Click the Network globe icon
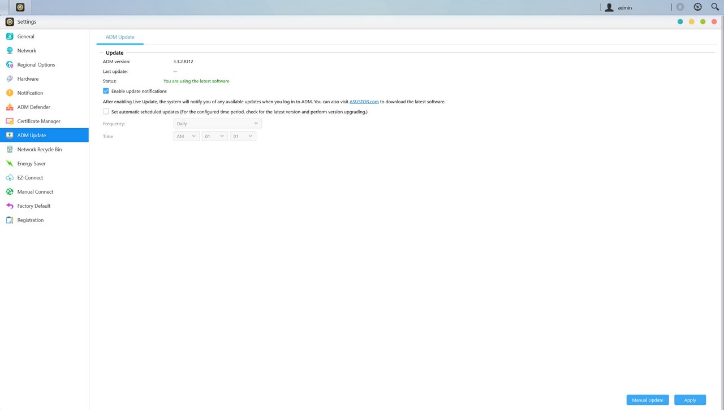724x410 pixels. pos(10,50)
